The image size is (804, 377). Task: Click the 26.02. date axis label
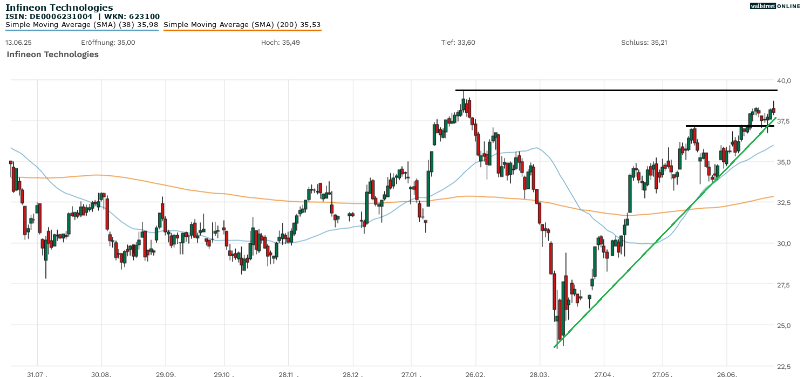point(475,374)
